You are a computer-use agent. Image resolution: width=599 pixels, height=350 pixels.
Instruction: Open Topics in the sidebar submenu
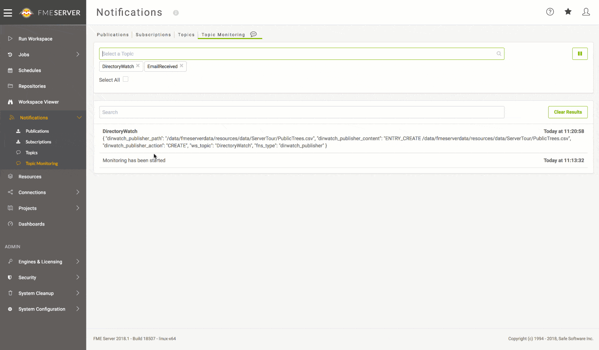(x=32, y=153)
